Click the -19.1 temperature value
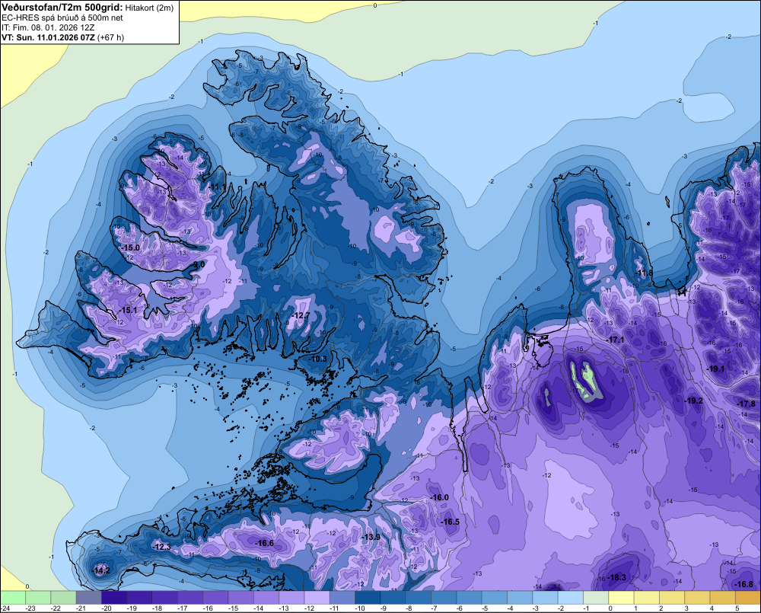Image resolution: width=761 pixels, height=613 pixels. point(715,369)
